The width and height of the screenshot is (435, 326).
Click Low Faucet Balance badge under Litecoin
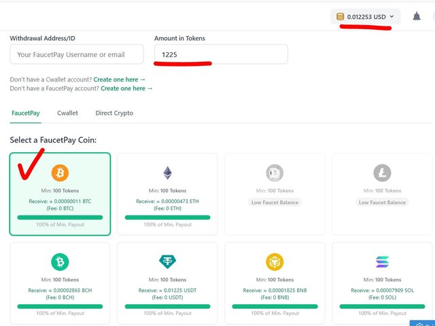click(x=382, y=202)
